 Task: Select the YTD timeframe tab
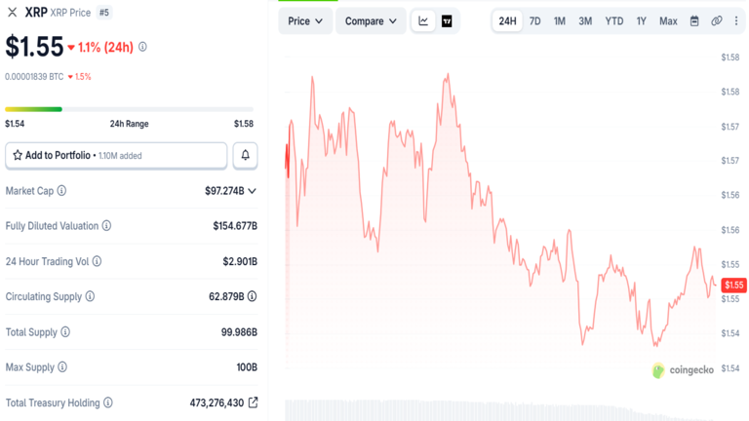click(614, 21)
